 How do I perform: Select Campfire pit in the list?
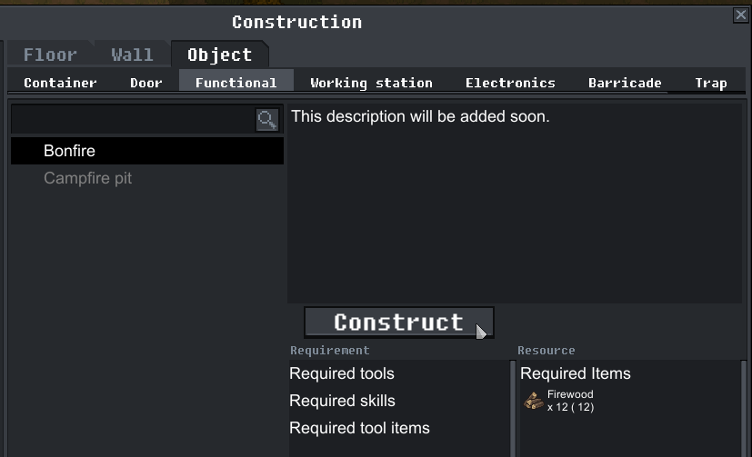[x=87, y=178]
